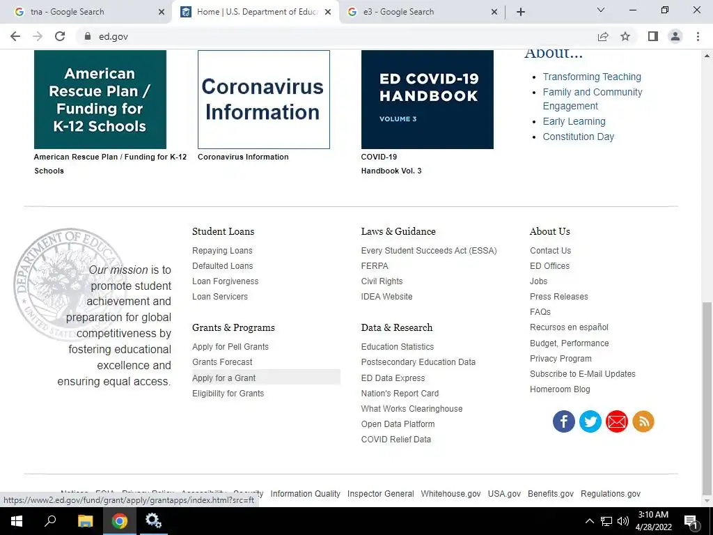
Task: Open Recursos en español link
Action: [569, 327]
